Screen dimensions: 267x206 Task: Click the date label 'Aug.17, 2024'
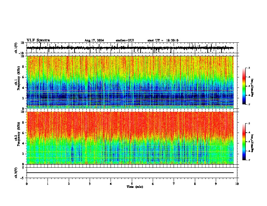click(x=94, y=40)
